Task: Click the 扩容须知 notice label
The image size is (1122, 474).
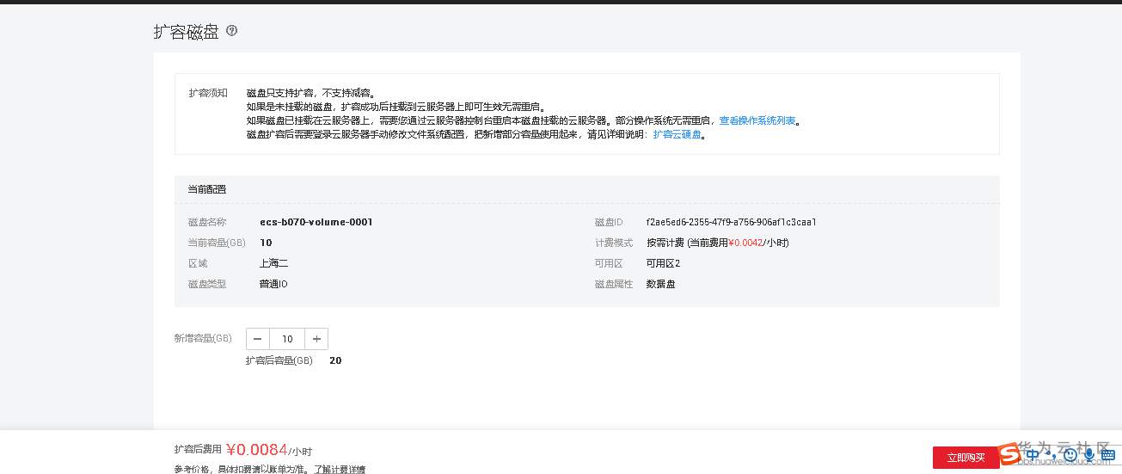Action: (x=208, y=93)
